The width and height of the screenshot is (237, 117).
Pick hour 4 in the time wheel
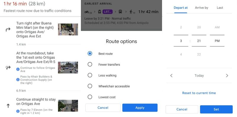tap(181, 55)
